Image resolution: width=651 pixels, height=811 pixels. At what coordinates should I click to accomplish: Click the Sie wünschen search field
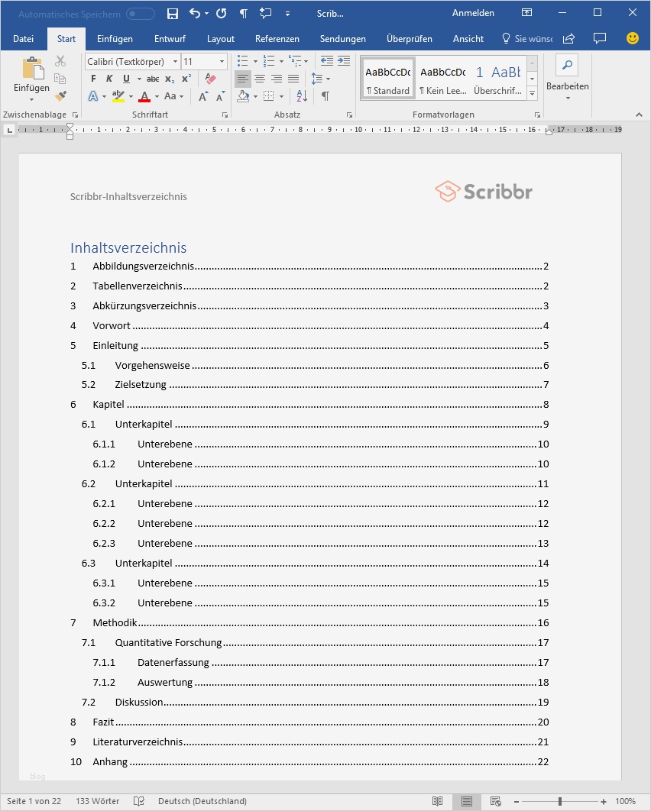pos(528,39)
